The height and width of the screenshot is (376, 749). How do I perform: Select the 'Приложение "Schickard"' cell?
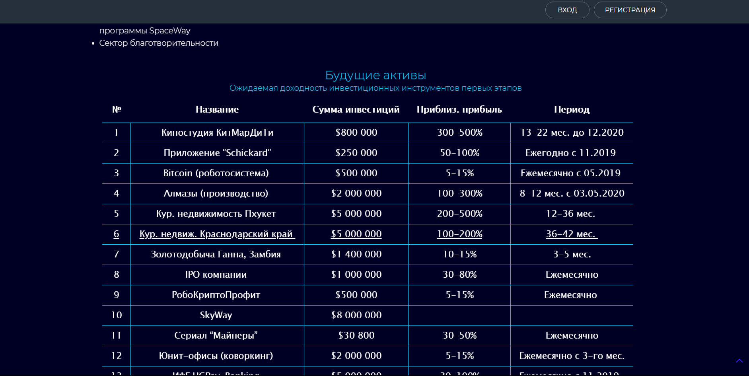click(217, 153)
